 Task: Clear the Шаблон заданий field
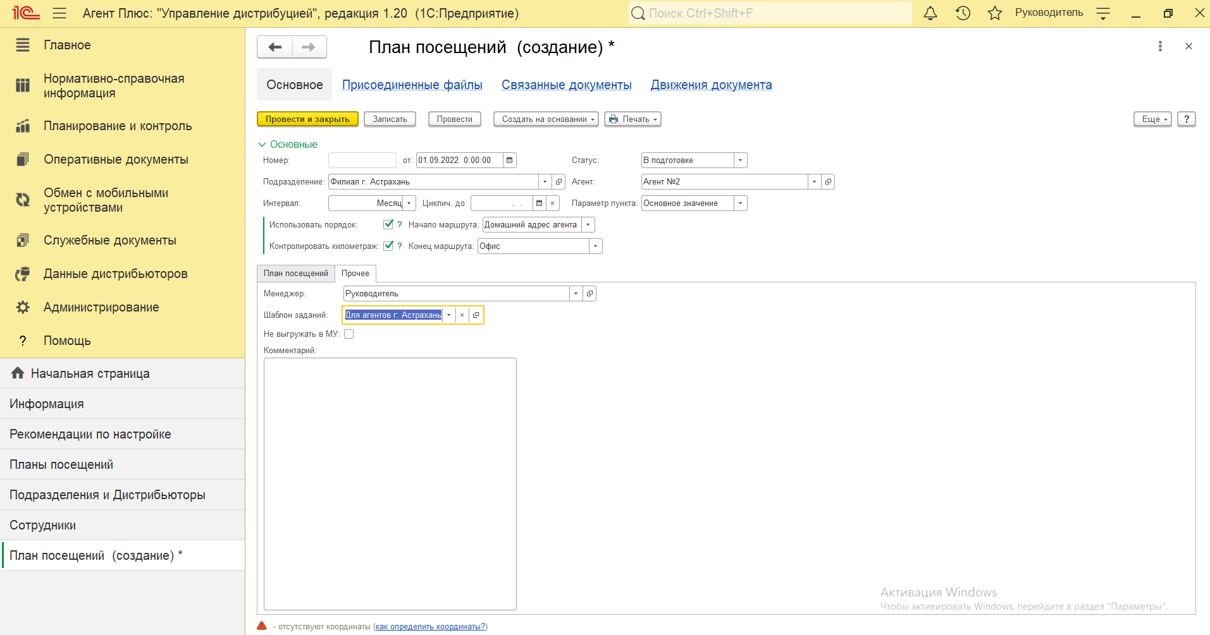[x=462, y=315]
